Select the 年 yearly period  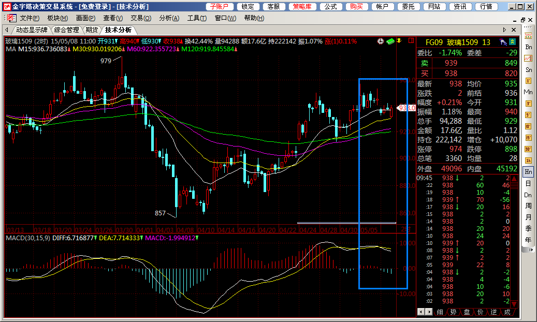pyautogui.click(x=528, y=240)
